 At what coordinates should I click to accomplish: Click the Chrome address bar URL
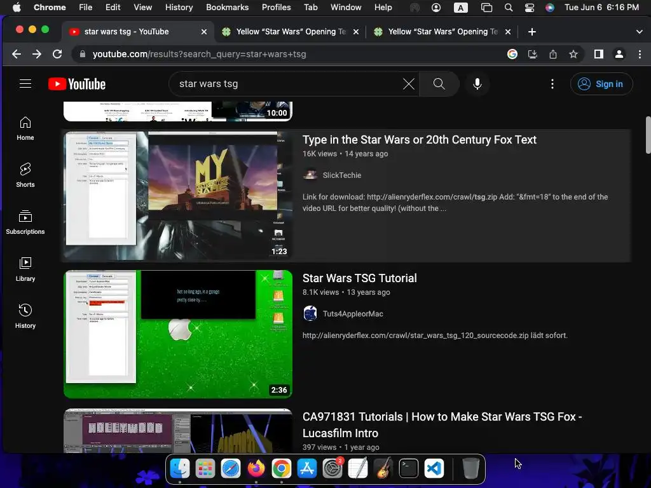(199, 54)
